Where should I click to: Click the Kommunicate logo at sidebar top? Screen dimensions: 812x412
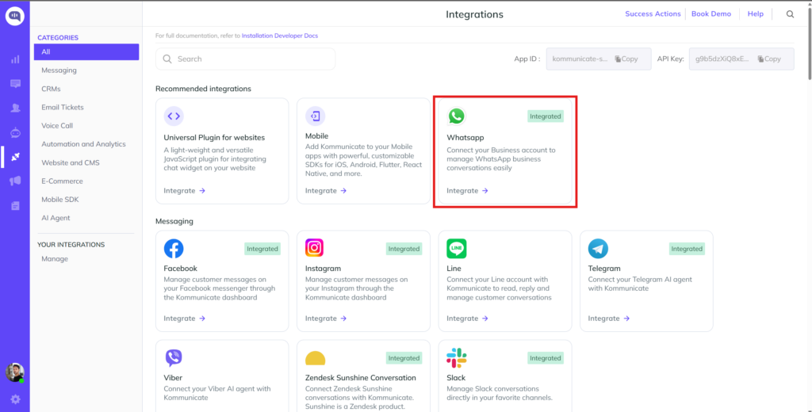point(15,16)
